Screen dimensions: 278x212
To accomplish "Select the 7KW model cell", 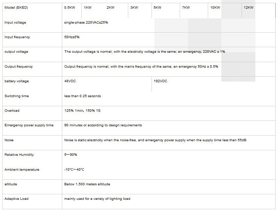I will pyautogui.click(x=186, y=8).
